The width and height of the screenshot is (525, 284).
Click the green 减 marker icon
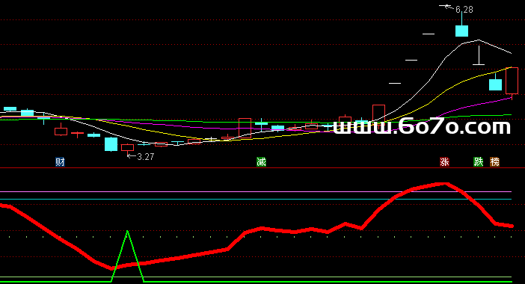click(261, 162)
